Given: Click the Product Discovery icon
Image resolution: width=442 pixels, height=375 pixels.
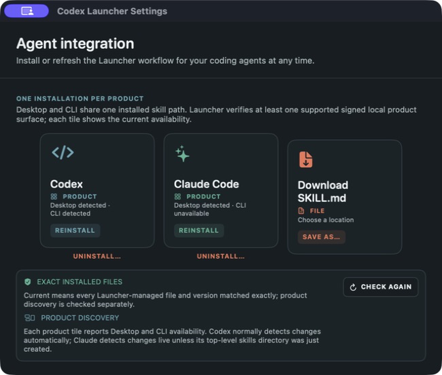Looking at the screenshot, I should click(x=30, y=318).
